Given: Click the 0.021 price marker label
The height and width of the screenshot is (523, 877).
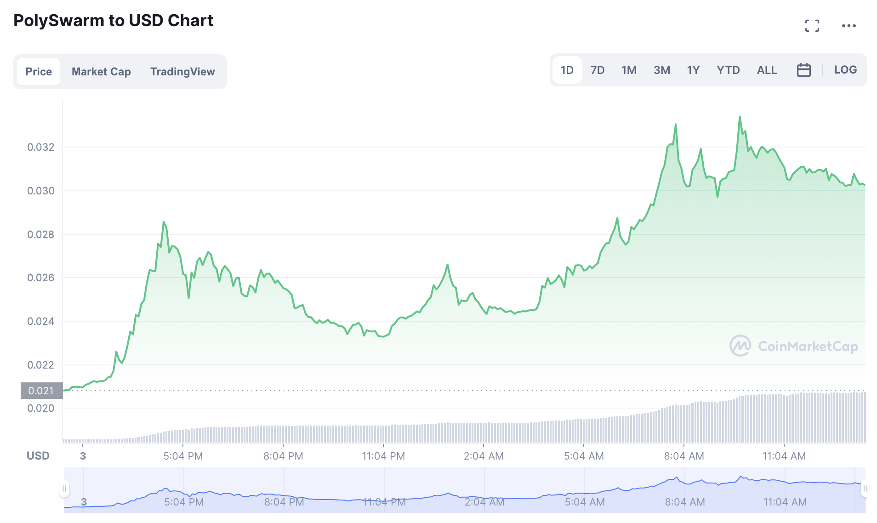Looking at the screenshot, I should tap(41, 391).
